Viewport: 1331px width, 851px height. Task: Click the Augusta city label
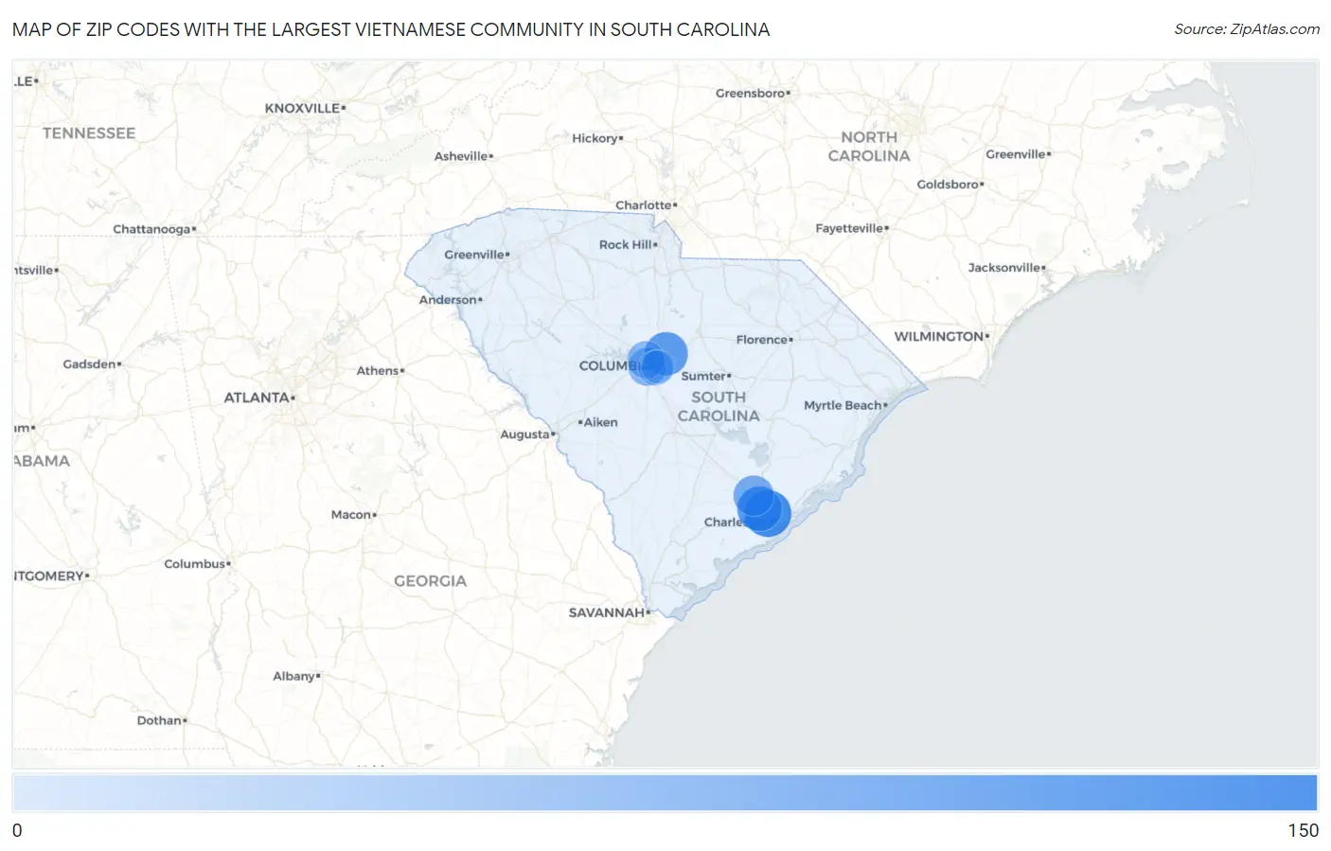tap(525, 434)
